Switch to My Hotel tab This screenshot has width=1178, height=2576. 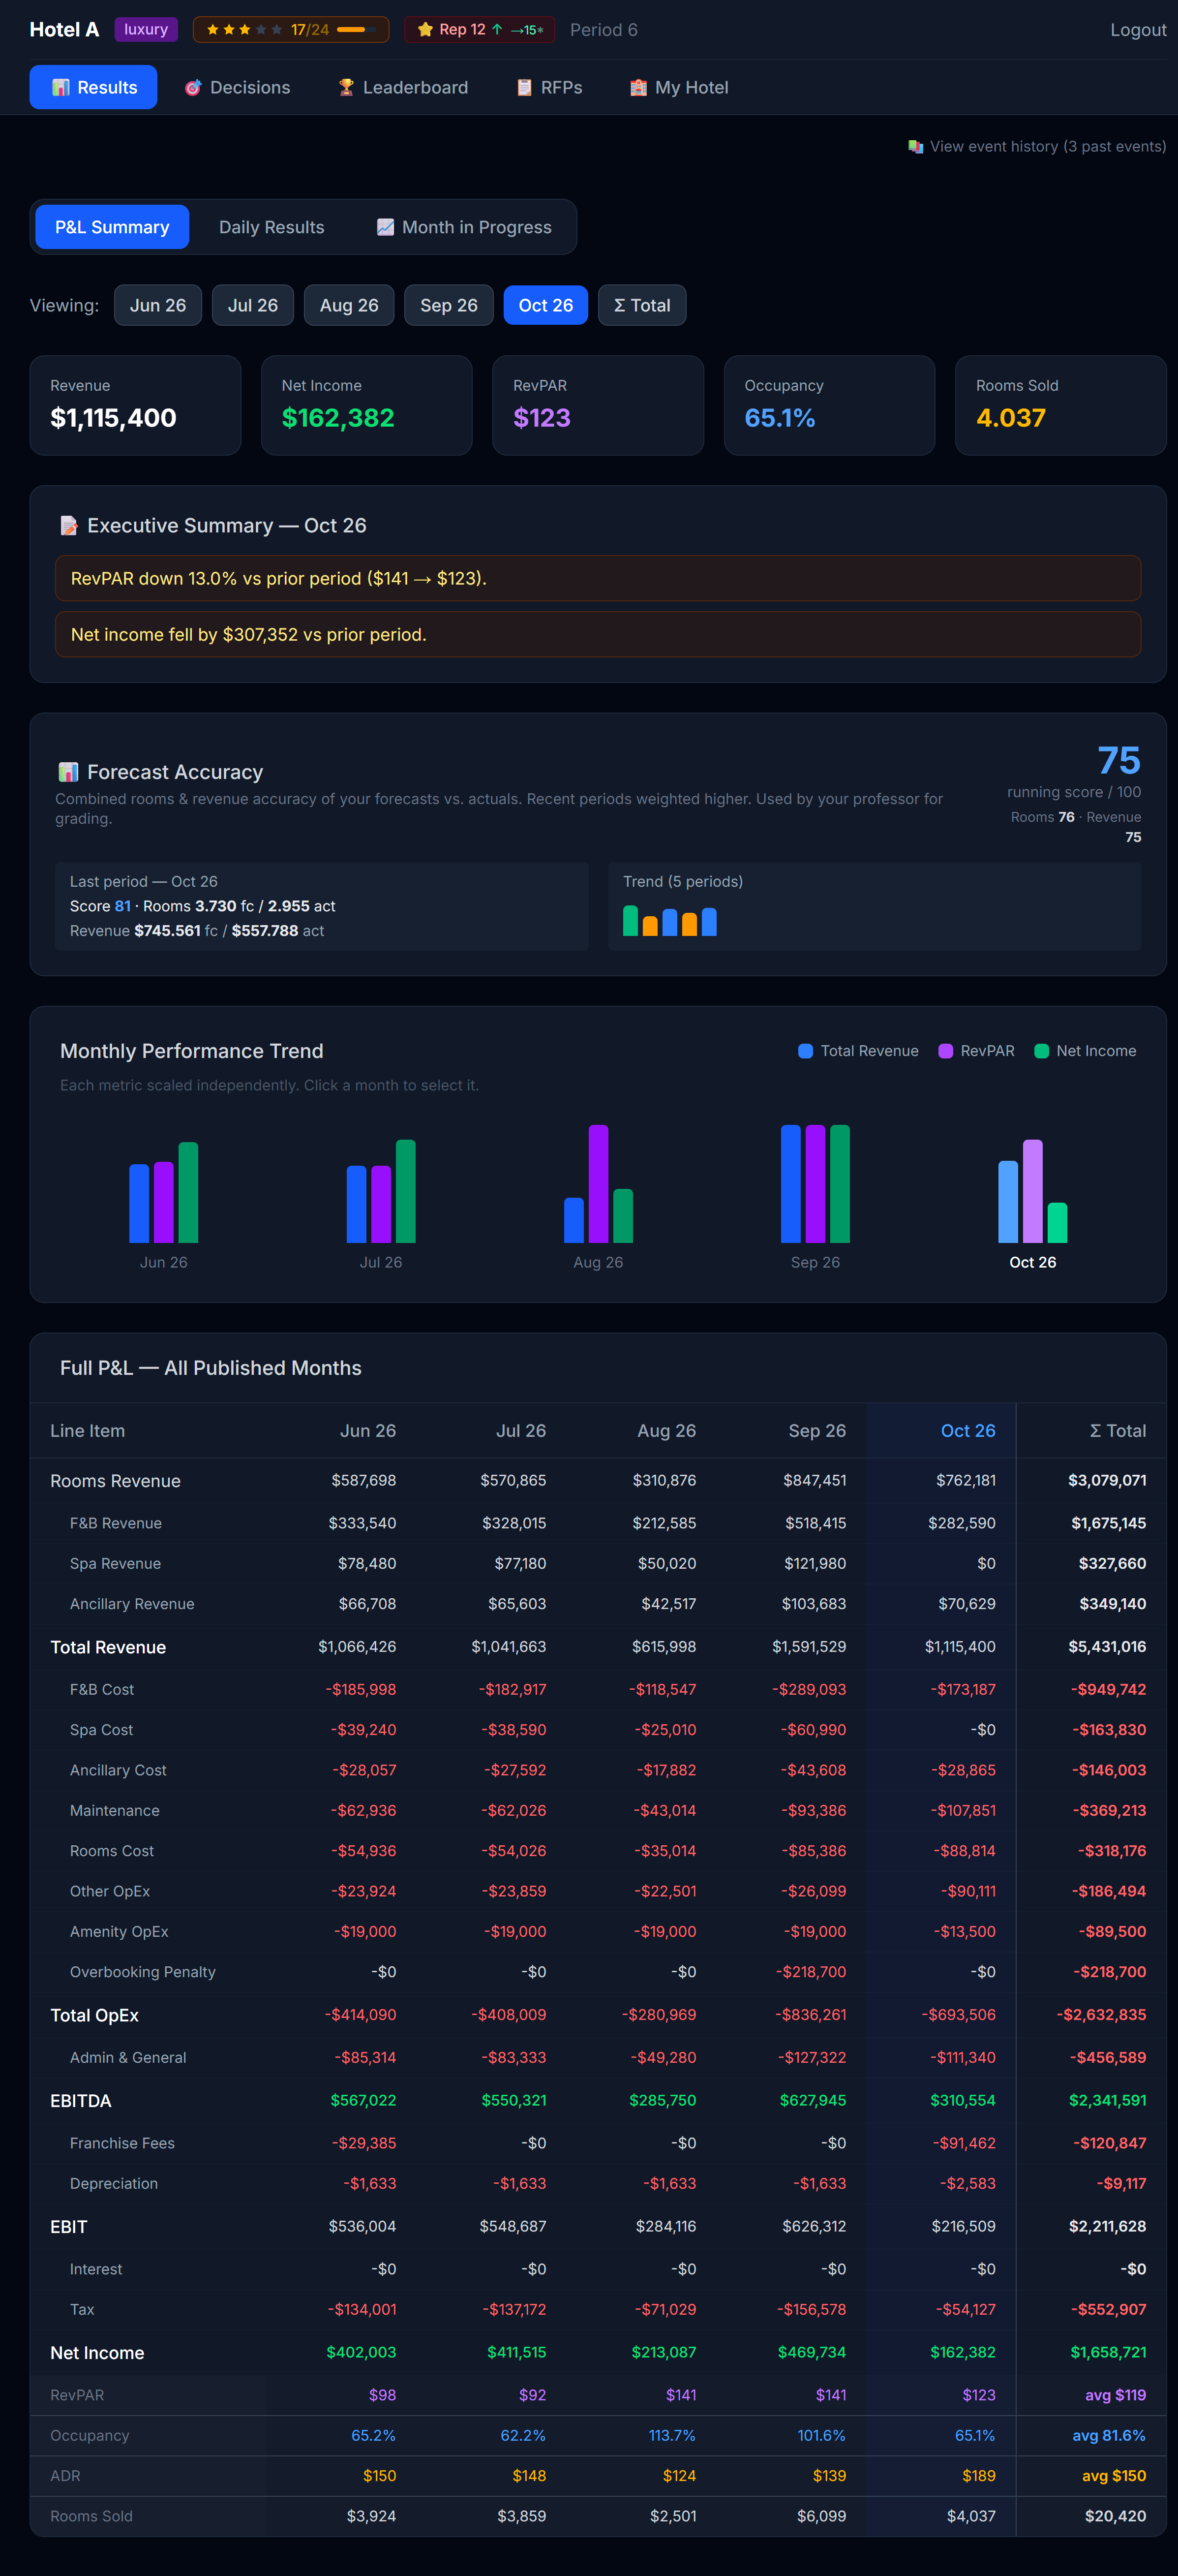click(x=678, y=87)
